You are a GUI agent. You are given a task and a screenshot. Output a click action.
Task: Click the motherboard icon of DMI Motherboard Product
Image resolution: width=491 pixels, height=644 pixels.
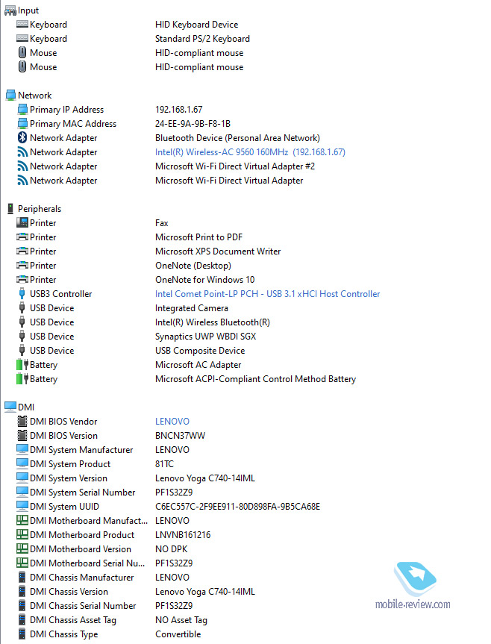[x=22, y=535]
